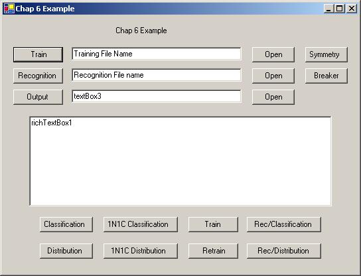Open a file for the Training File Name row
361x276 pixels.
coord(273,54)
